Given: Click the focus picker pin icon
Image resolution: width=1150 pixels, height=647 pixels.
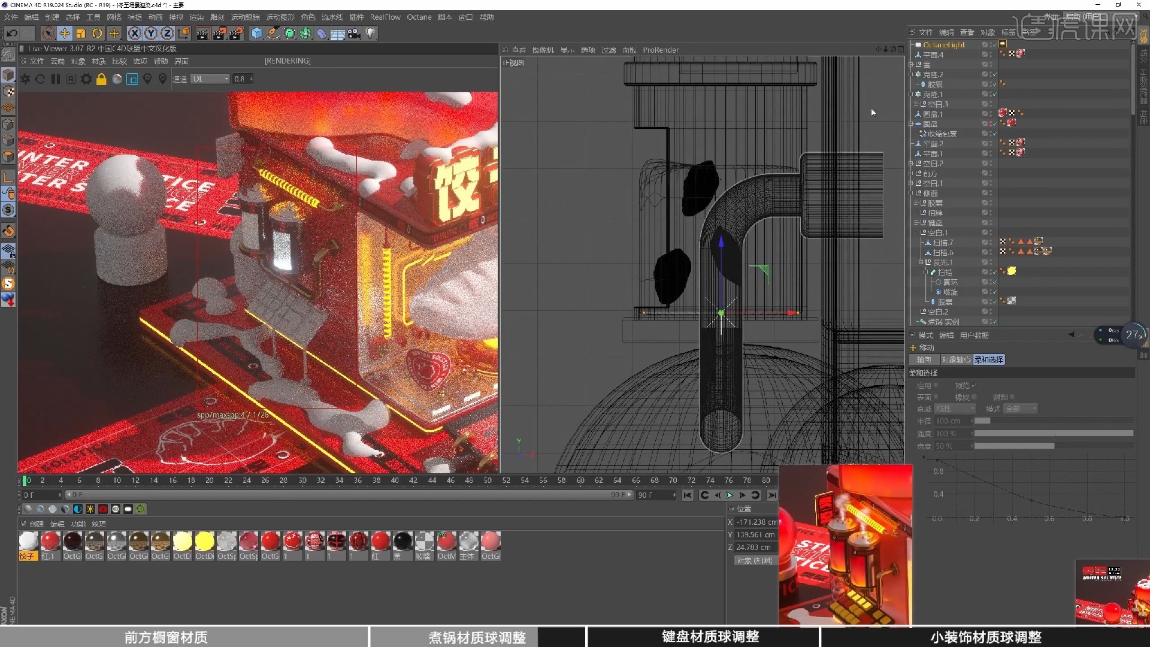Looking at the screenshot, I should pyautogui.click(x=147, y=79).
